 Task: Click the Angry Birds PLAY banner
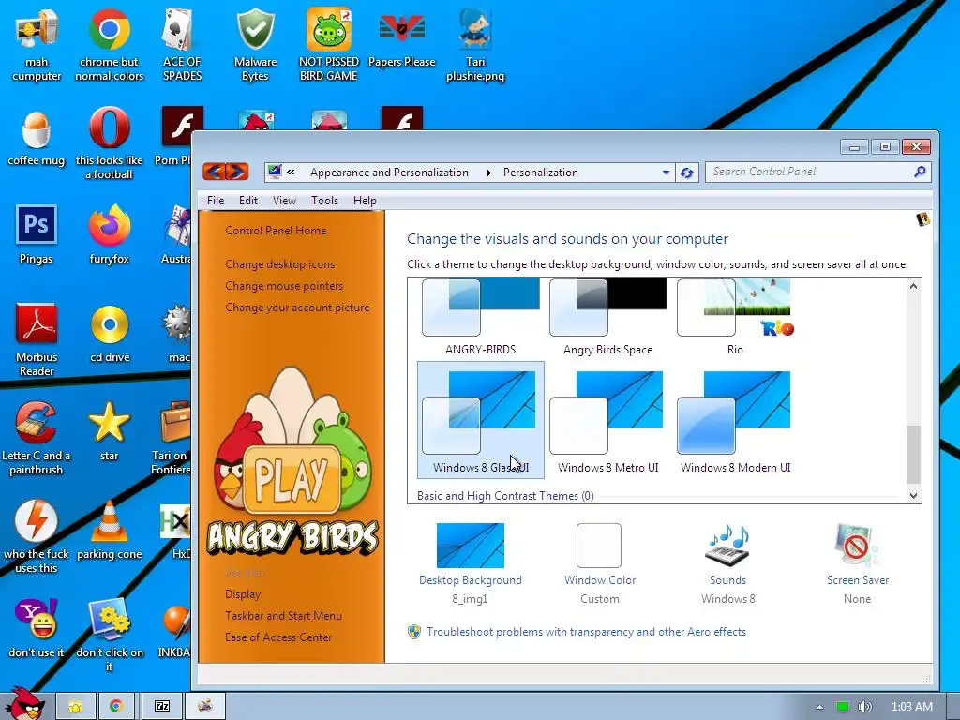tap(292, 460)
